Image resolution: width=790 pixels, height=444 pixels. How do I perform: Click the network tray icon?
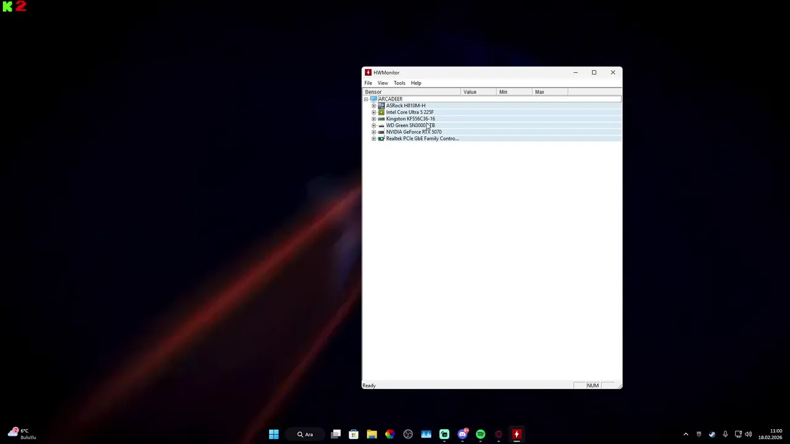(738, 434)
